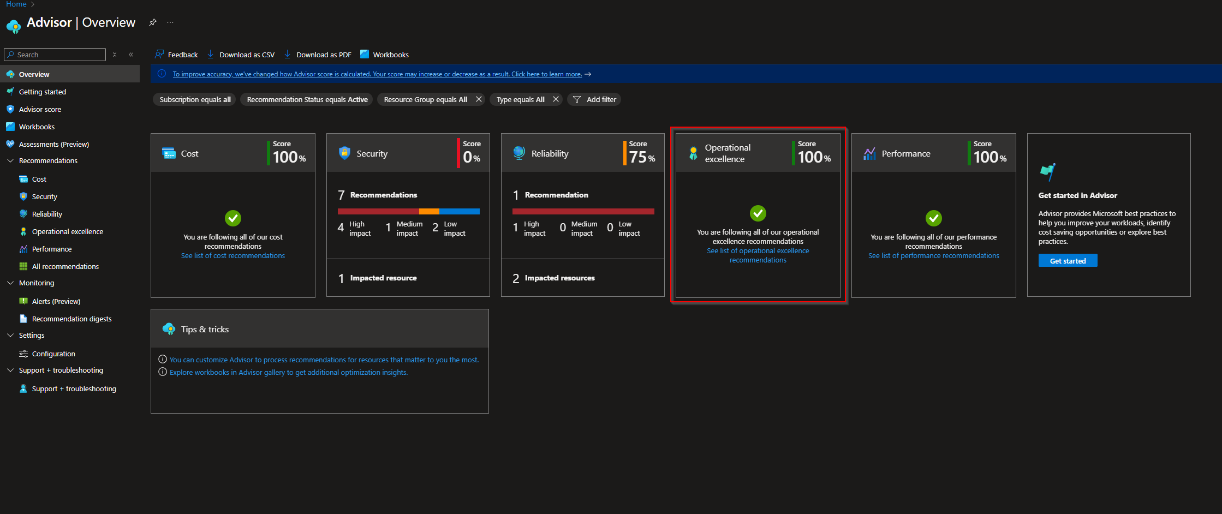Viewport: 1222px width, 514px height.
Task: Edit the Resource Group equals All filter
Action: (x=425, y=99)
